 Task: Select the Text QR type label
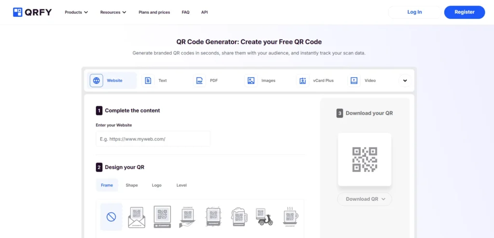pos(163,81)
